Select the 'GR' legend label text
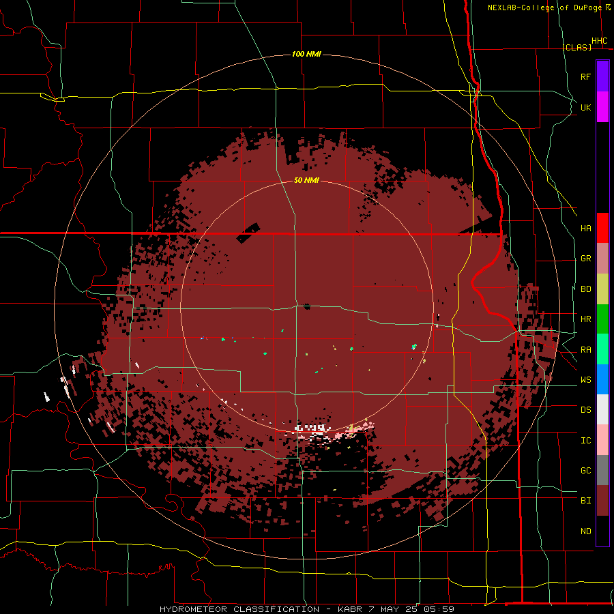The width and height of the screenshot is (614, 614). coord(586,259)
